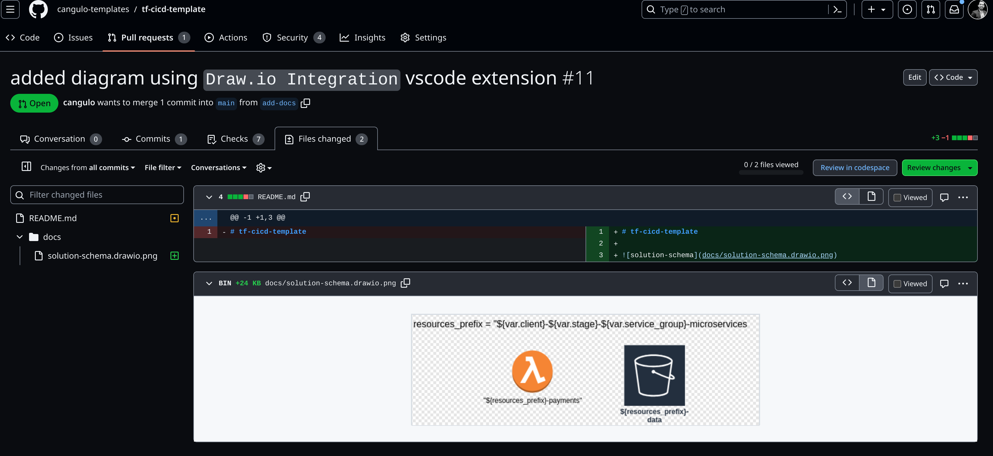
Task: Open the command palette terminal icon
Action: coord(837,10)
